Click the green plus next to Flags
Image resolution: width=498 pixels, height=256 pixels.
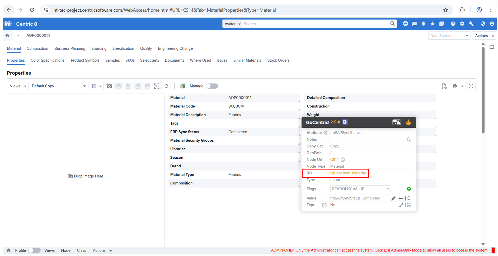(x=409, y=189)
